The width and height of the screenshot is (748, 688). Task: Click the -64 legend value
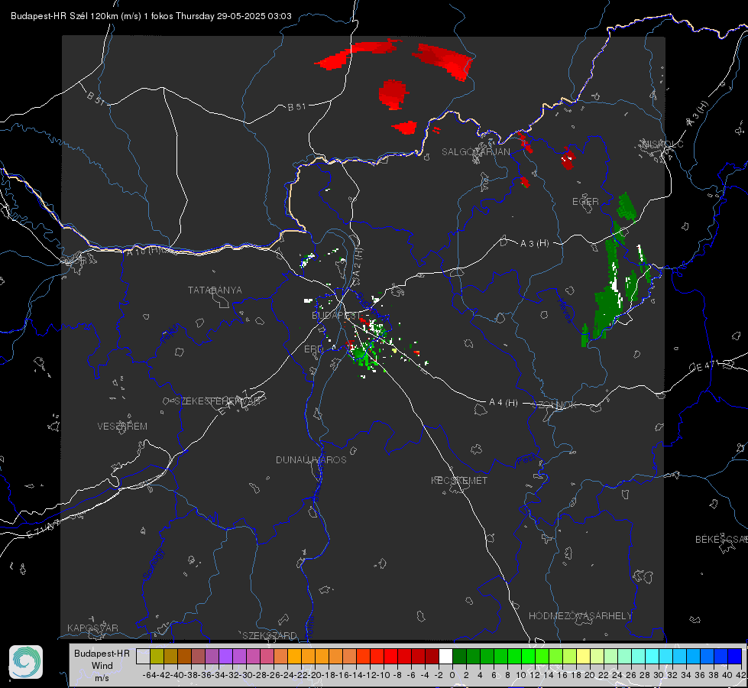[149, 675]
